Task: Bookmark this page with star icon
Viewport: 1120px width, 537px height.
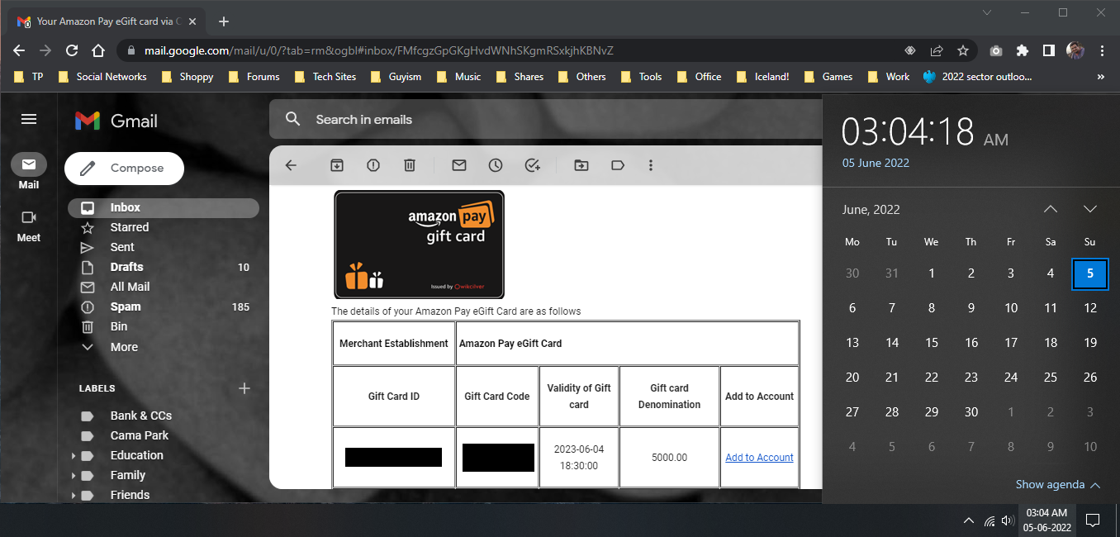Action: pyautogui.click(x=962, y=50)
